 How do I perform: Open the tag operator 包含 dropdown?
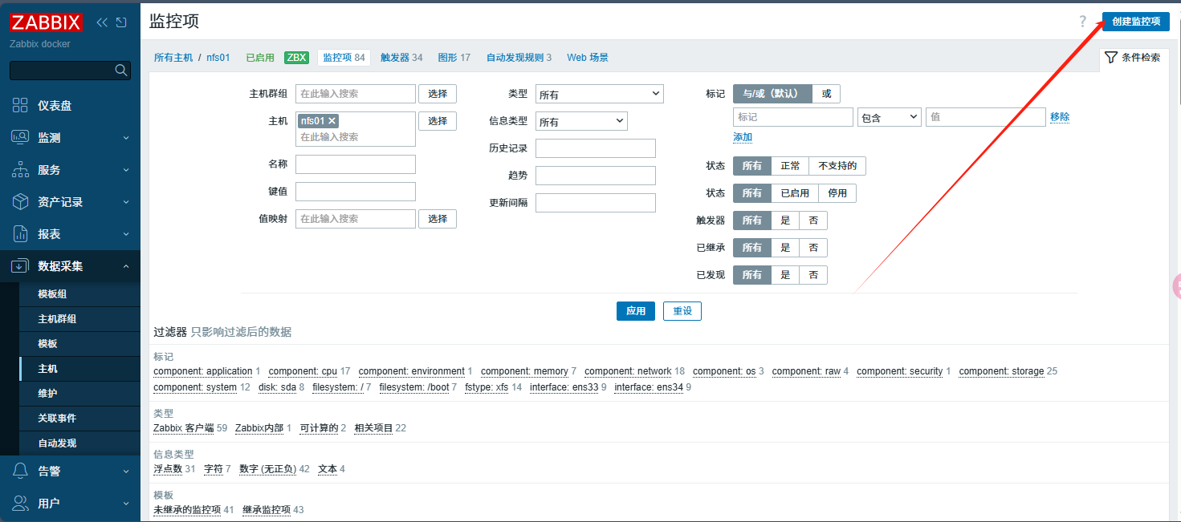889,117
